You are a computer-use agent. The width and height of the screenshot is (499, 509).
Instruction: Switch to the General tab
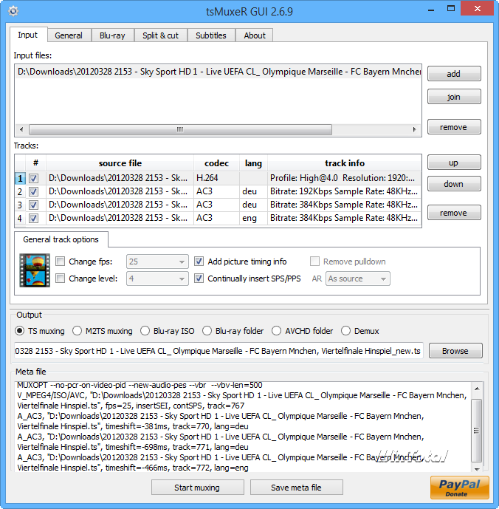point(69,35)
